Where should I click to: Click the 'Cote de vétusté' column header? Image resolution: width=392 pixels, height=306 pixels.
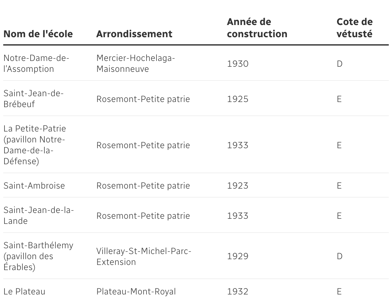[354, 28]
